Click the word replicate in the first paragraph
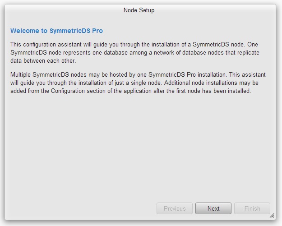Image resolution: width=282 pixels, height=226 pixels. pos(248,52)
